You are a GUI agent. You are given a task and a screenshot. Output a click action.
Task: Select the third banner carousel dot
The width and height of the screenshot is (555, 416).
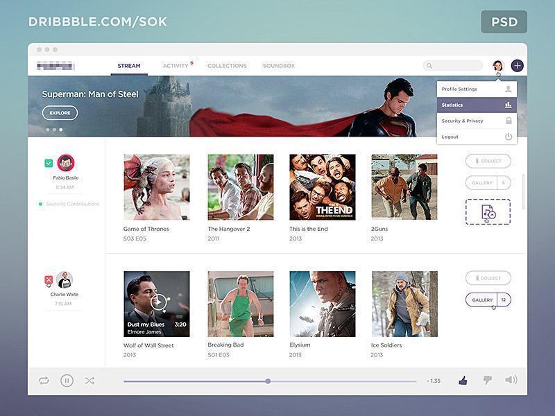coord(60,130)
